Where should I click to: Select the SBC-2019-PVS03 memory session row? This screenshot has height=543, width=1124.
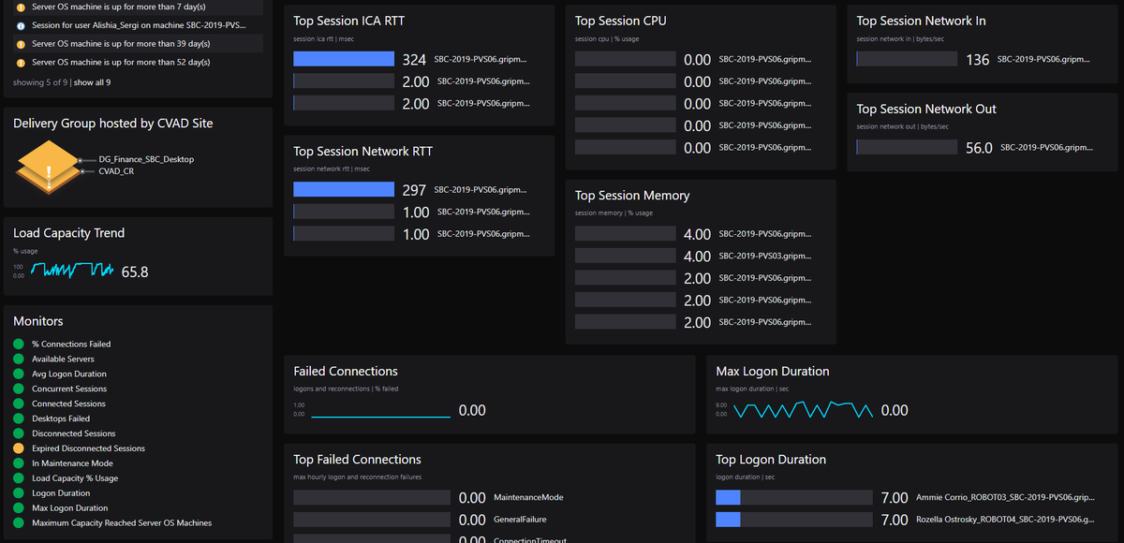pos(693,256)
